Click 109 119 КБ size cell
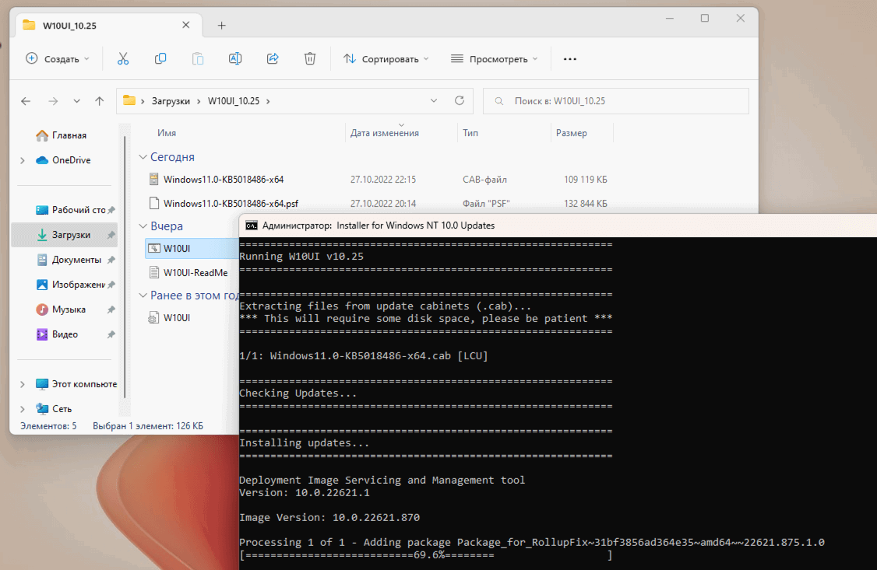 (x=585, y=179)
